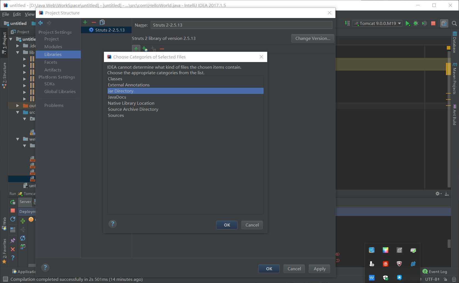Collapse the lib folder in the project tree
This screenshot has width=459, height=283.
(x=18, y=52)
